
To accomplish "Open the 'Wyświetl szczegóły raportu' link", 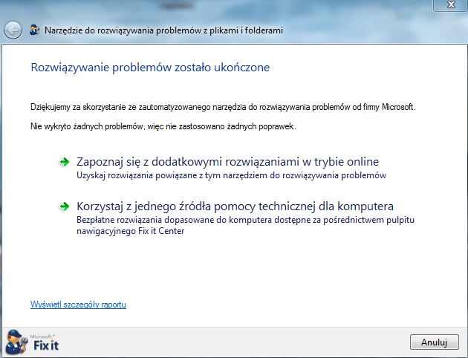I will (78, 305).
